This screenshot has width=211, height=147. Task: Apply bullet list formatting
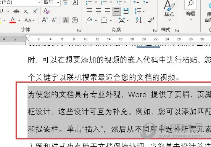pyautogui.click(x=89, y=2)
